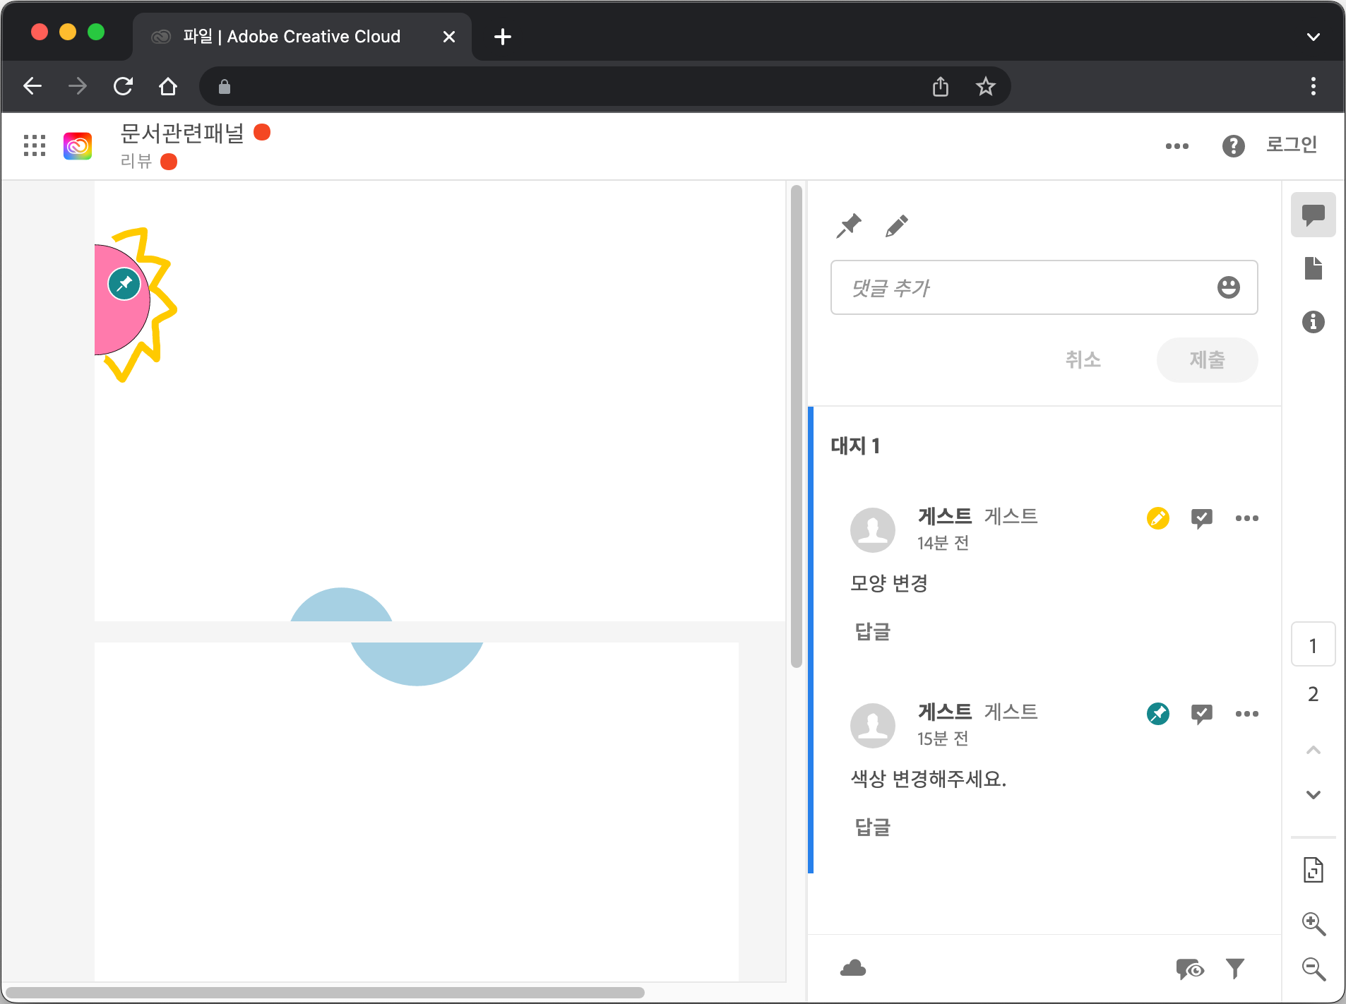Image resolution: width=1346 pixels, height=1004 pixels.
Task: Click the zoom out magnifier icon
Action: [1314, 969]
